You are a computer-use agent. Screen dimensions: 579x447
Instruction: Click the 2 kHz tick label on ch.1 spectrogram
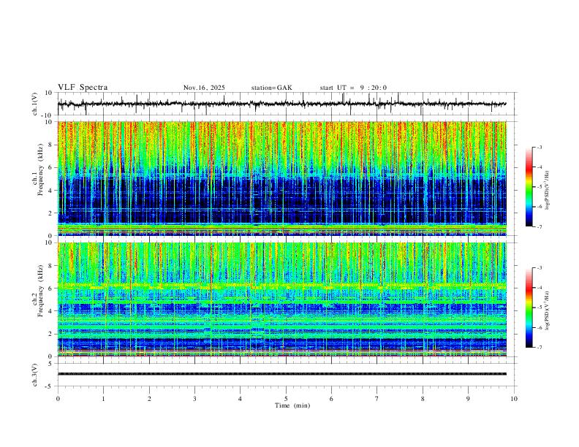click(x=51, y=213)
